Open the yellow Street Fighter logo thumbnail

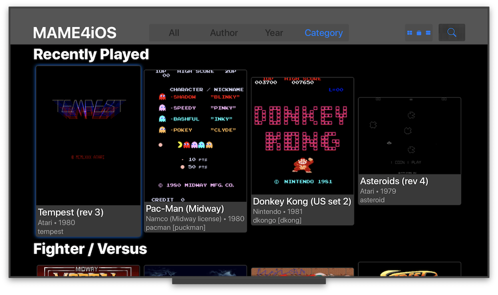pyautogui.click(x=410, y=269)
